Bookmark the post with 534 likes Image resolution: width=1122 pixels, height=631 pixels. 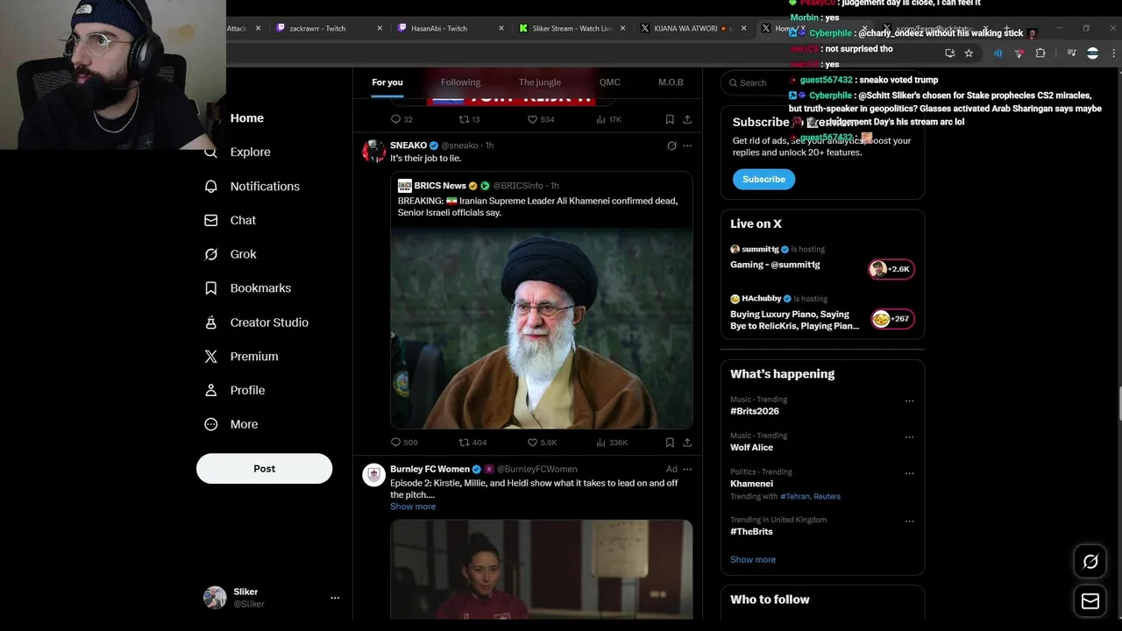tap(670, 119)
